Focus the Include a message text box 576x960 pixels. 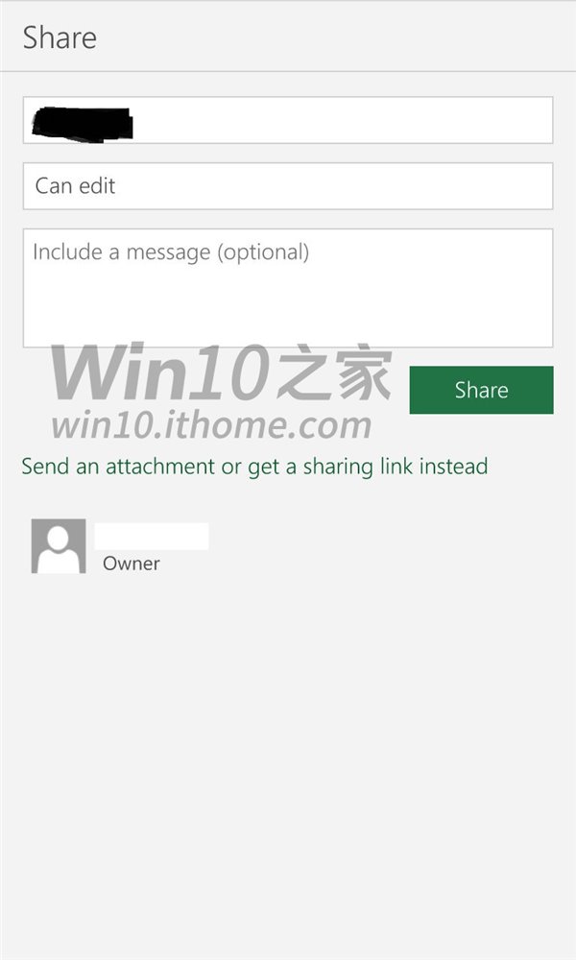point(288,288)
